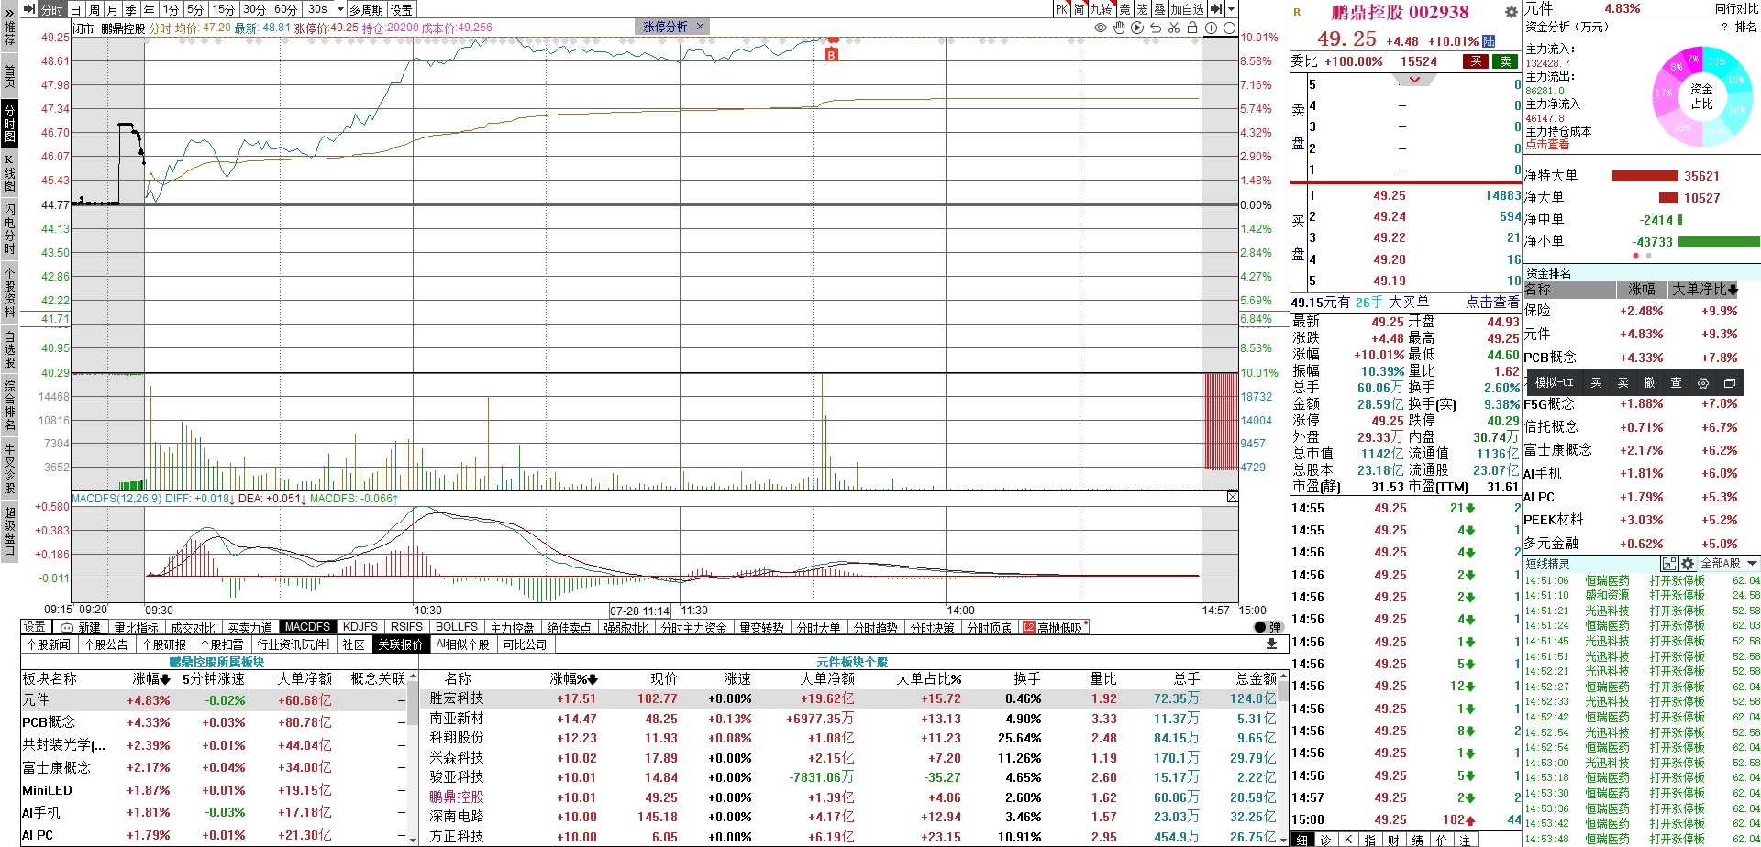Toggle the 弹 popup switch
The image size is (1761, 847).
1268,628
